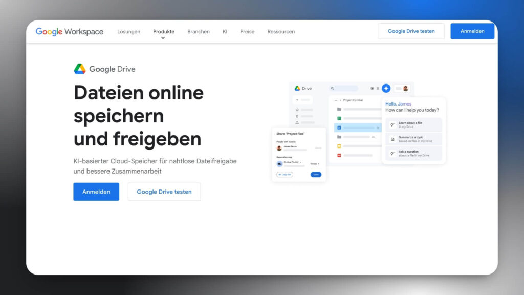Image resolution: width=524 pixels, height=295 pixels.
Task: Open the Branchen menu
Action: [199, 31]
